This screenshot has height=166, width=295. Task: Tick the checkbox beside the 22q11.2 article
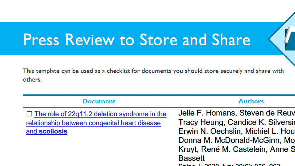point(29,114)
